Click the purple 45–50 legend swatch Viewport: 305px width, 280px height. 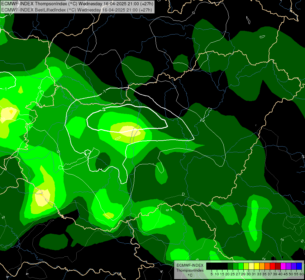(288, 266)
